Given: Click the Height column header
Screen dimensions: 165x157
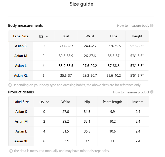Looking at the screenshot, I should click(137, 36).
